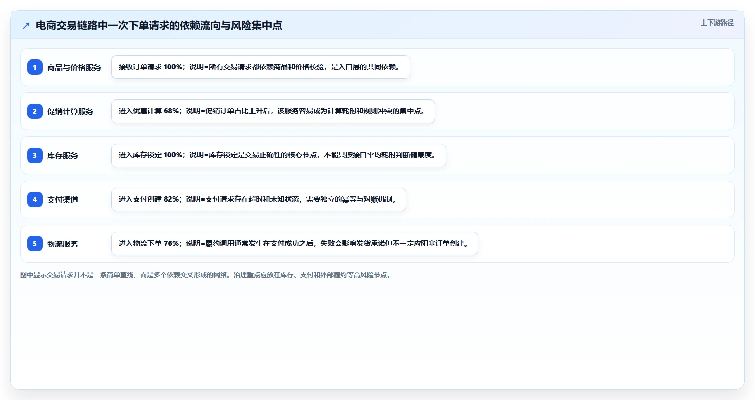Open the 进入支付创建 82% description box

point(259,199)
